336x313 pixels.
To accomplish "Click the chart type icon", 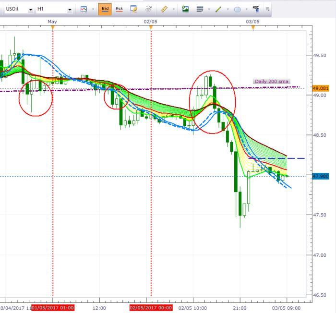I will point(84,9).
